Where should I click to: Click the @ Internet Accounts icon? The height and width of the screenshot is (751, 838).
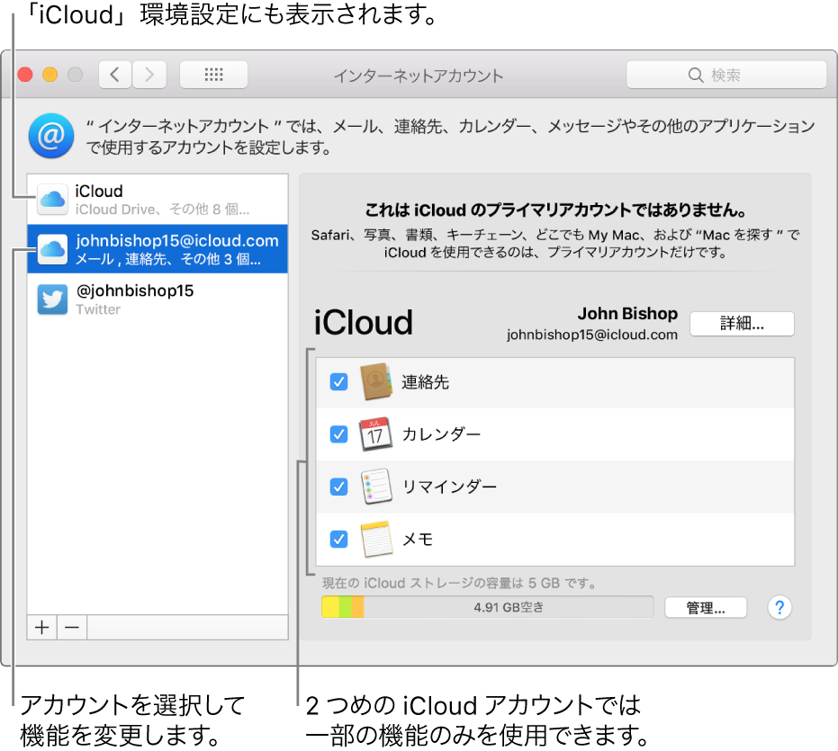(x=51, y=136)
